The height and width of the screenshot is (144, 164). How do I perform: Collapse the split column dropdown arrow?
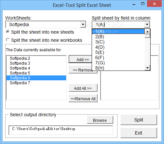[x=147, y=24]
